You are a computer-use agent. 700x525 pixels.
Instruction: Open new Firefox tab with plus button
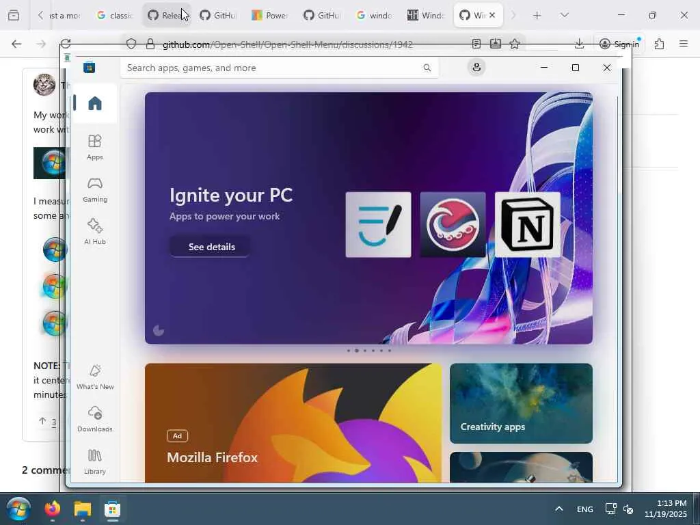coord(537,16)
